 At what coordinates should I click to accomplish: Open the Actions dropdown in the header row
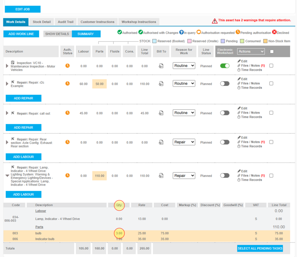(x=251, y=51)
